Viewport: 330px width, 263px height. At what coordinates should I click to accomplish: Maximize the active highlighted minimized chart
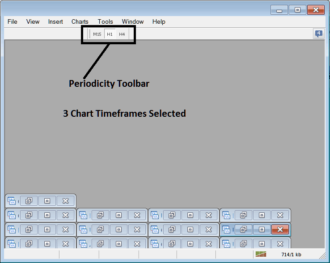point(262,229)
